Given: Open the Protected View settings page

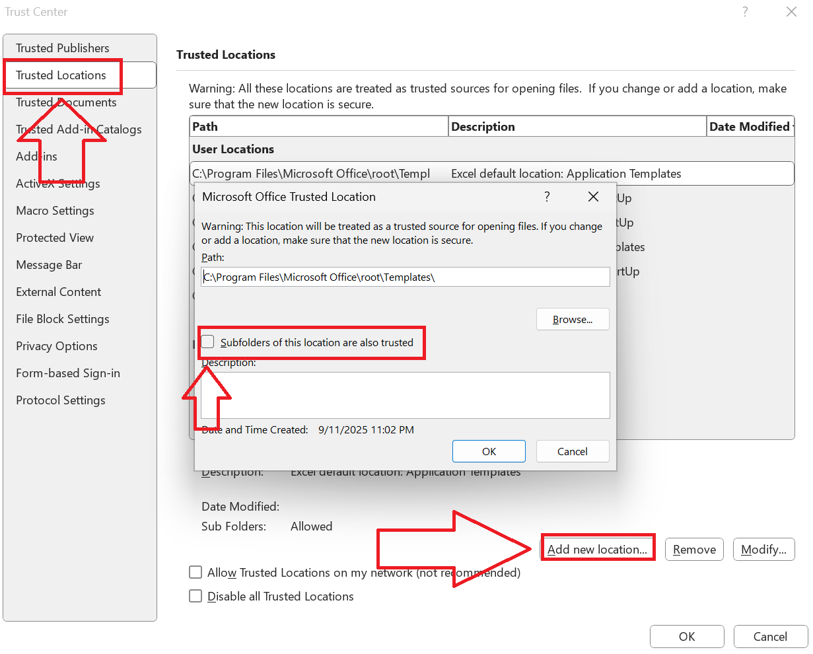Looking at the screenshot, I should pyautogui.click(x=53, y=237).
